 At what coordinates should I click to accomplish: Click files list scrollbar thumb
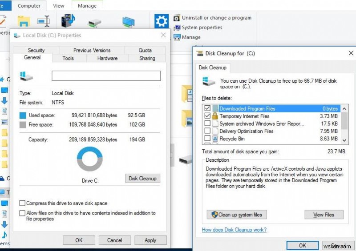[344, 120]
